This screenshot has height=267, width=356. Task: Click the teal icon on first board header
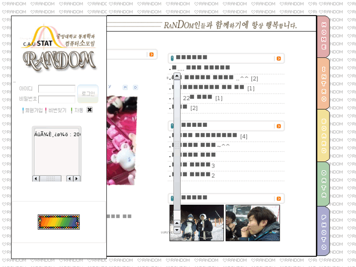pos(172,58)
